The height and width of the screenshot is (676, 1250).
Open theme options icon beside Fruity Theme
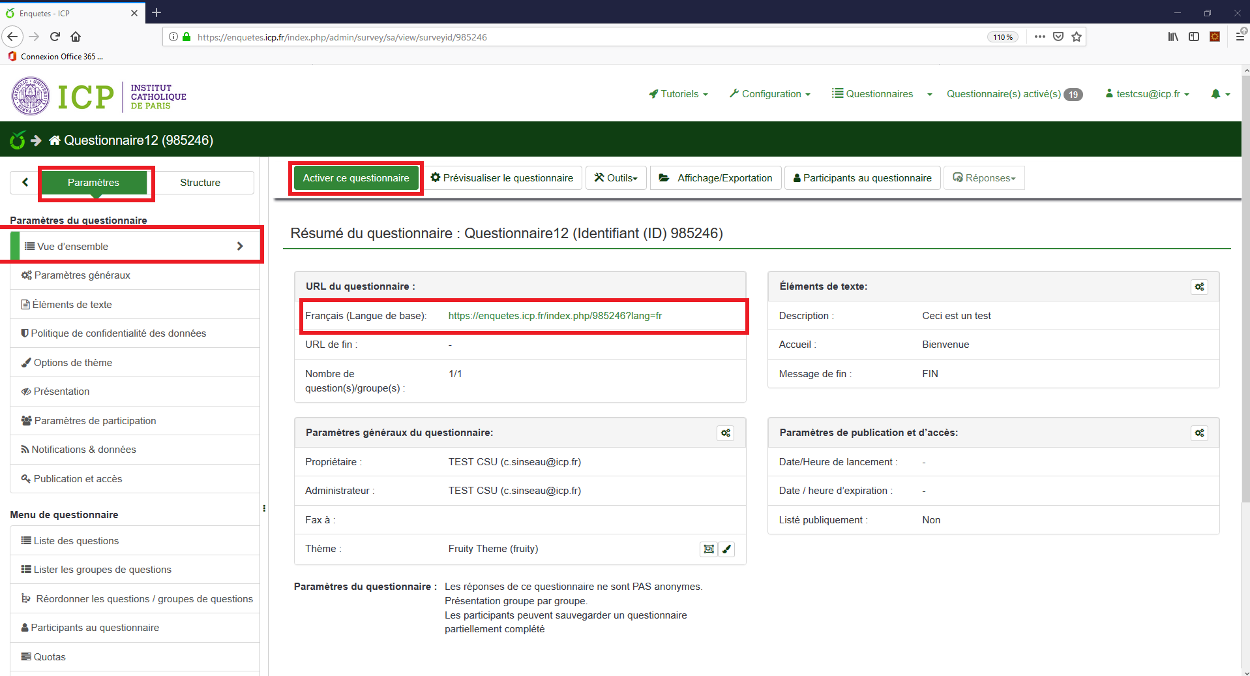pyautogui.click(x=708, y=549)
